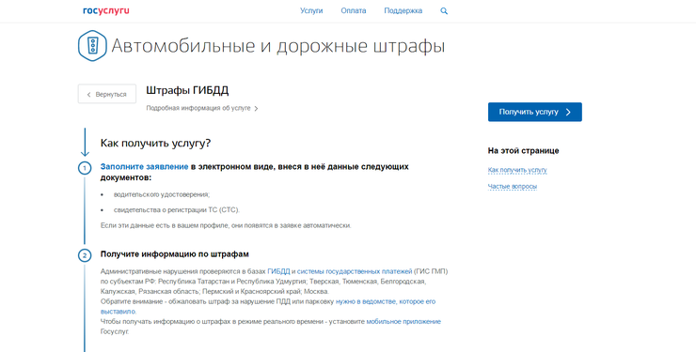Open the search magnifier icon

coord(444,11)
